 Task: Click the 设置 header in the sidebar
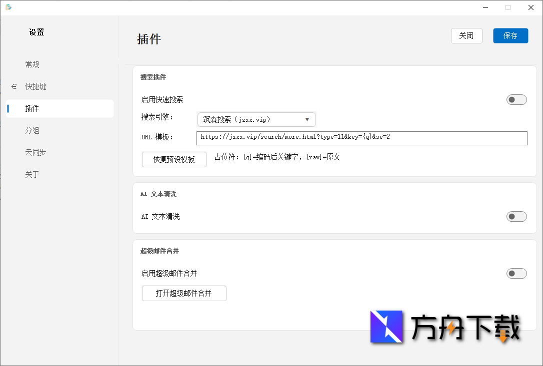(36, 32)
